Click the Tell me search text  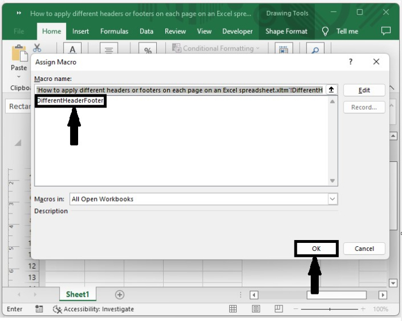(347, 31)
